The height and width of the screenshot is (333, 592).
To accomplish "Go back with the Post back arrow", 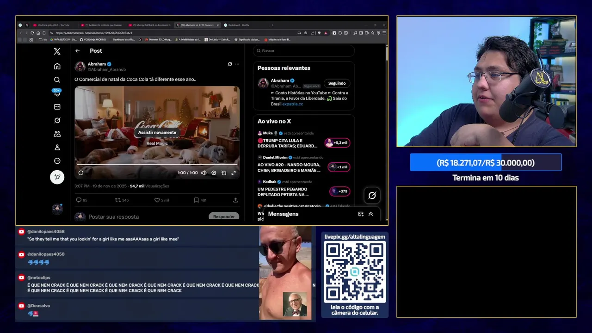I will coord(77,51).
